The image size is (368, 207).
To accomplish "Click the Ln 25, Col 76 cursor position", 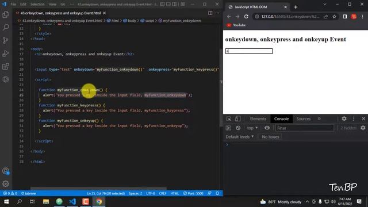I will click(x=106, y=193).
